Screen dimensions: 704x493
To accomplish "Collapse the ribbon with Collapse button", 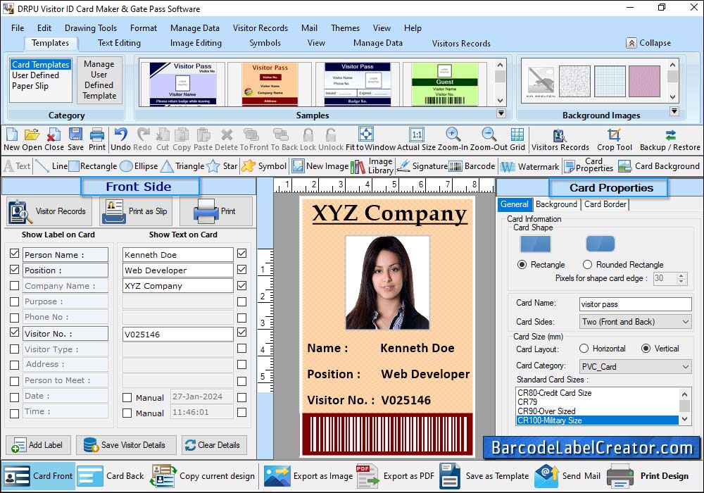I will pyautogui.click(x=649, y=43).
